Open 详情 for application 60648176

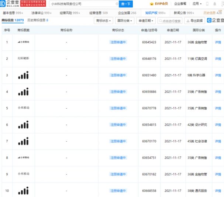tap(218, 59)
